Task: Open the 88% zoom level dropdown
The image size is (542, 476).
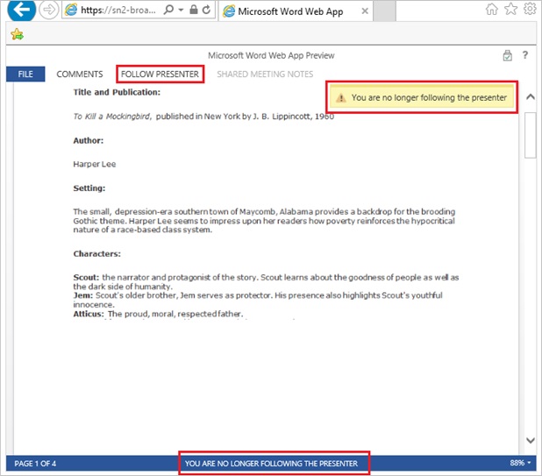Action: point(521,463)
